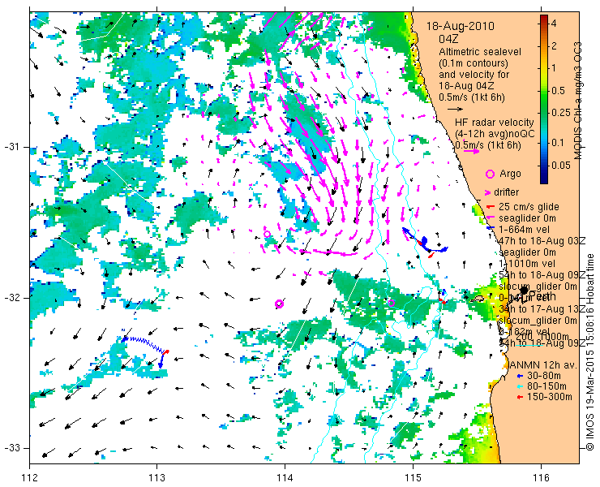Click the blue glider track near 115.1E

[424, 241]
